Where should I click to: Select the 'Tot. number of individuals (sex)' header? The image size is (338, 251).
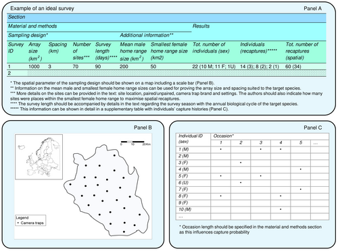click(211, 48)
